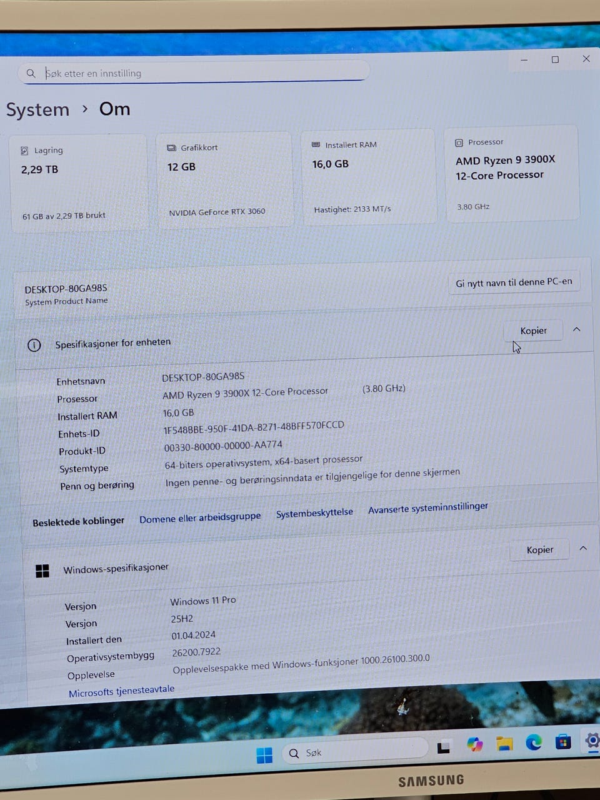Click 'Gi nytt navn til denne PC-en'
This screenshot has height=800, width=600.
coord(514,282)
